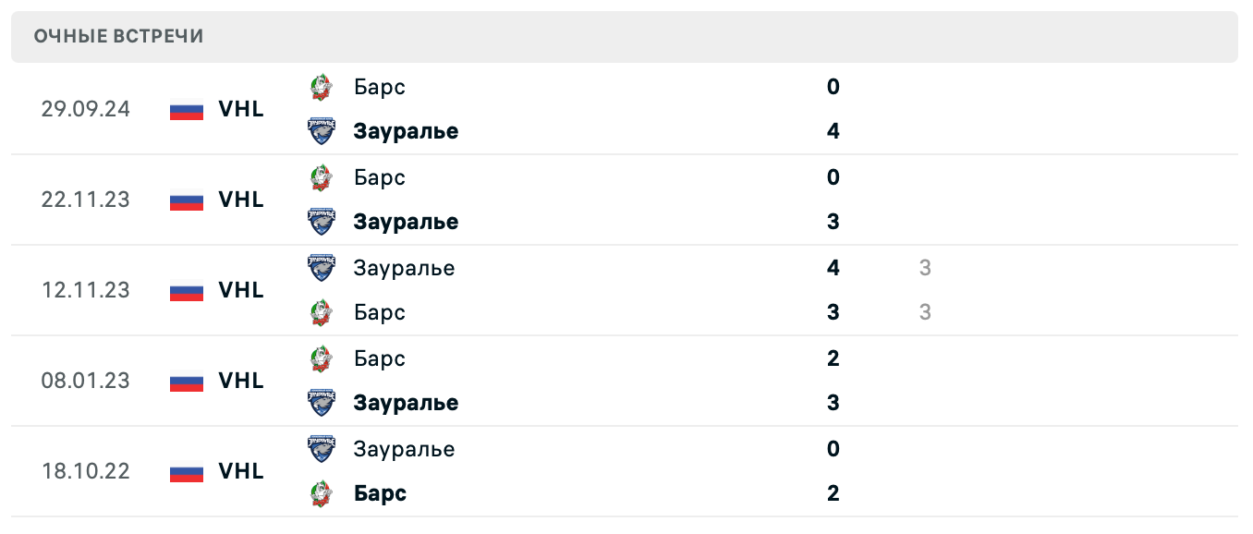Click the Зауралье logo in the 29.09.24 match
The width and height of the screenshot is (1253, 534).
point(321,131)
